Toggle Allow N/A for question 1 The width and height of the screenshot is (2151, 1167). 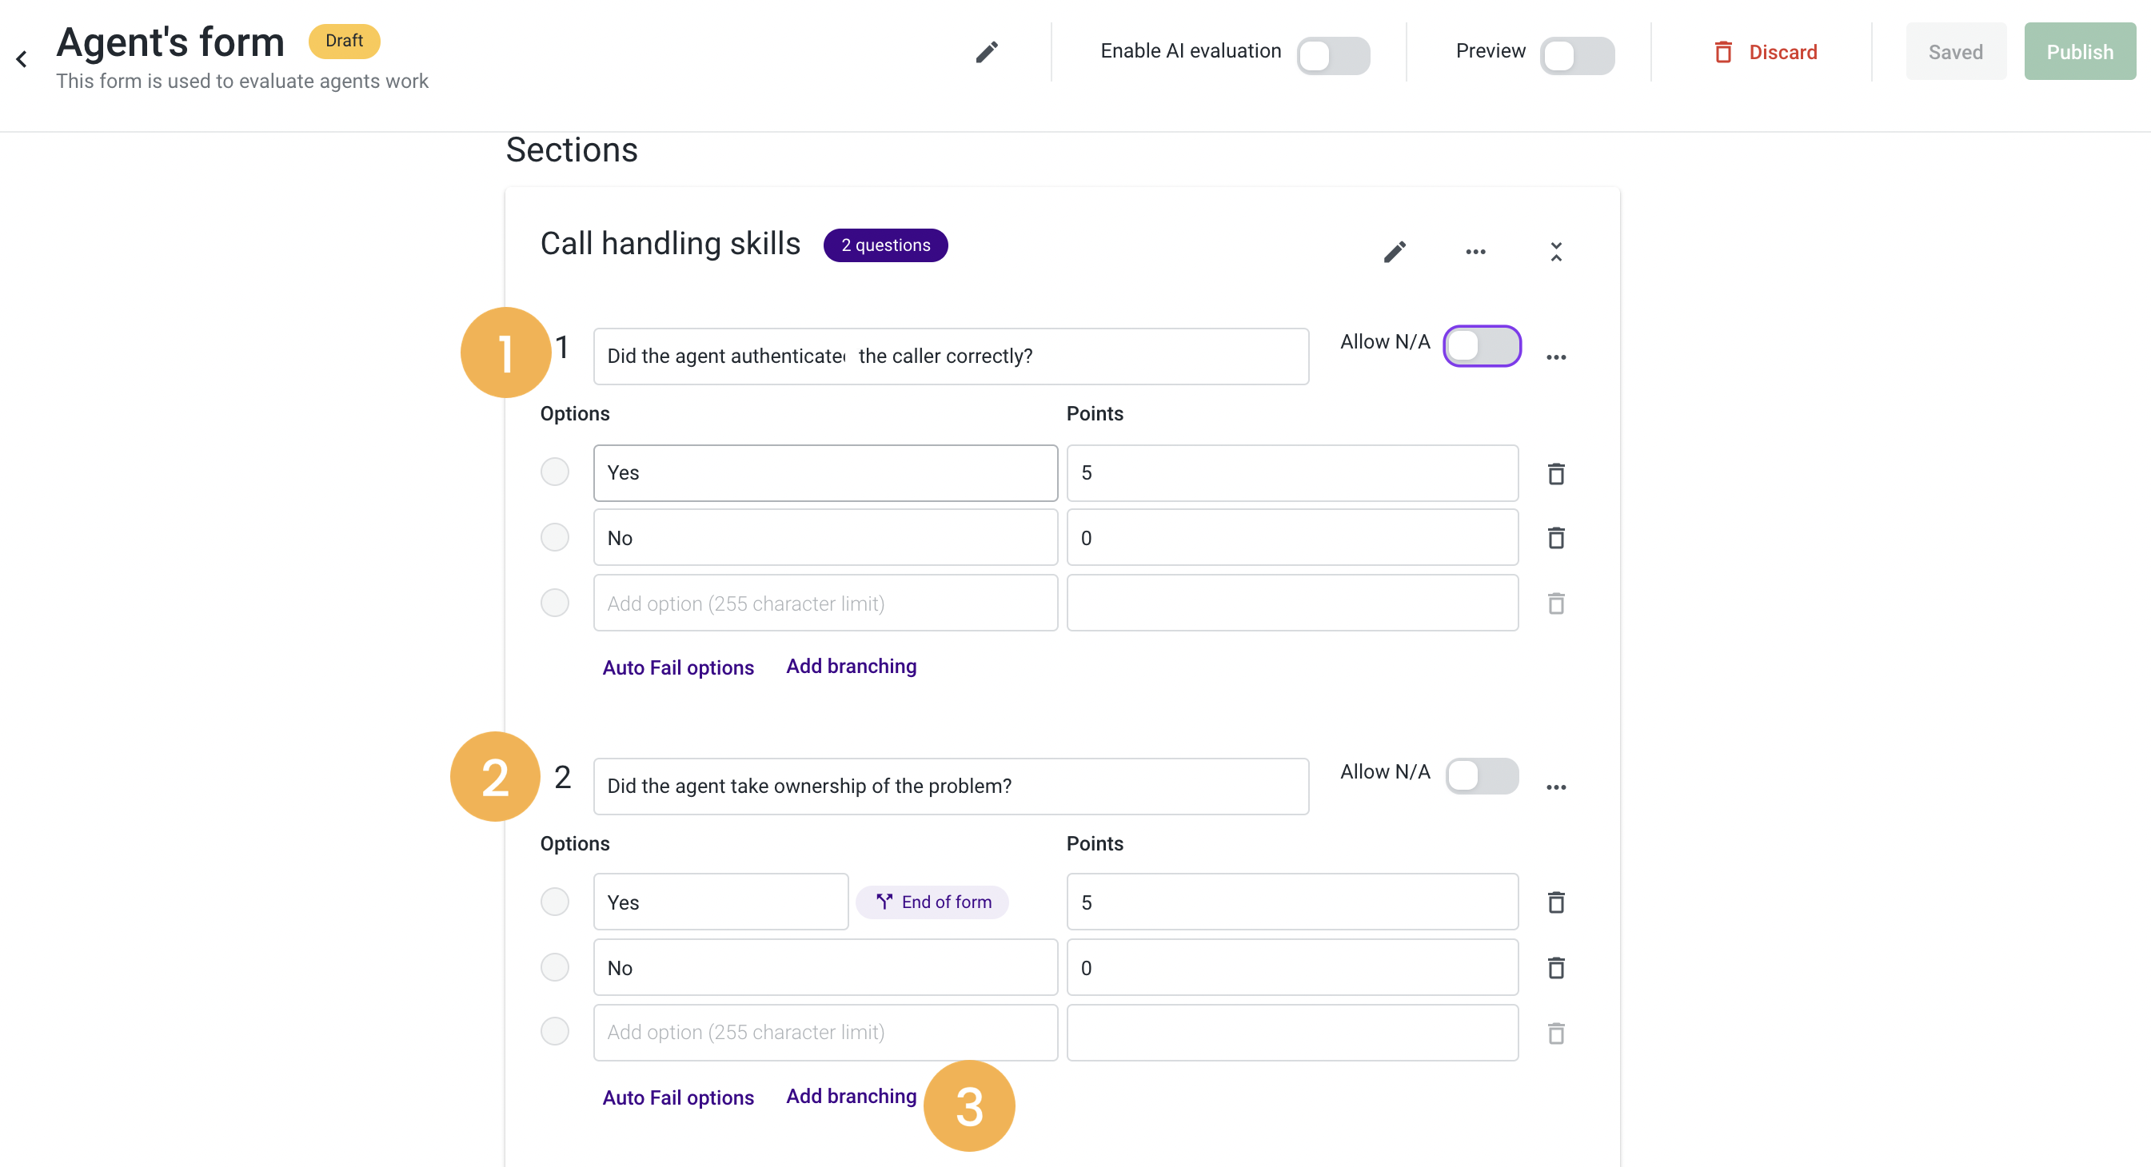(x=1483, y=345)
